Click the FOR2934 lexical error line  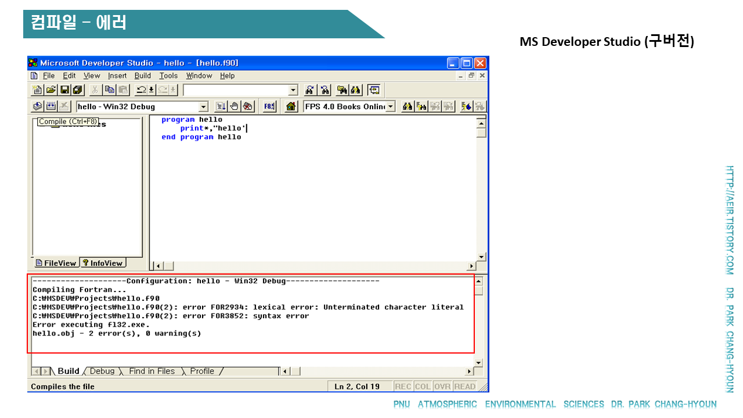tap(248, 307)
